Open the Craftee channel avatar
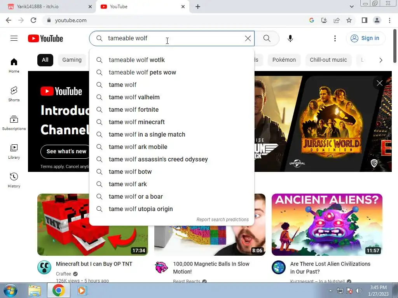 point(44,267)
